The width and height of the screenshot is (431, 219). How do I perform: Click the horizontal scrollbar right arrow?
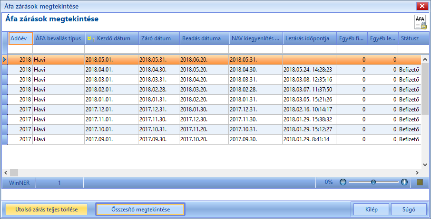[x=417, y=173]
